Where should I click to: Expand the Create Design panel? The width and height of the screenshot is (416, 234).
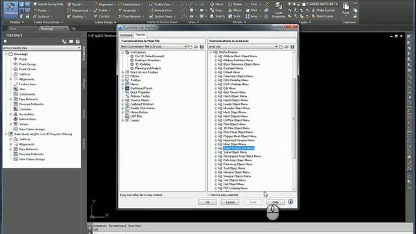point(105,22)
